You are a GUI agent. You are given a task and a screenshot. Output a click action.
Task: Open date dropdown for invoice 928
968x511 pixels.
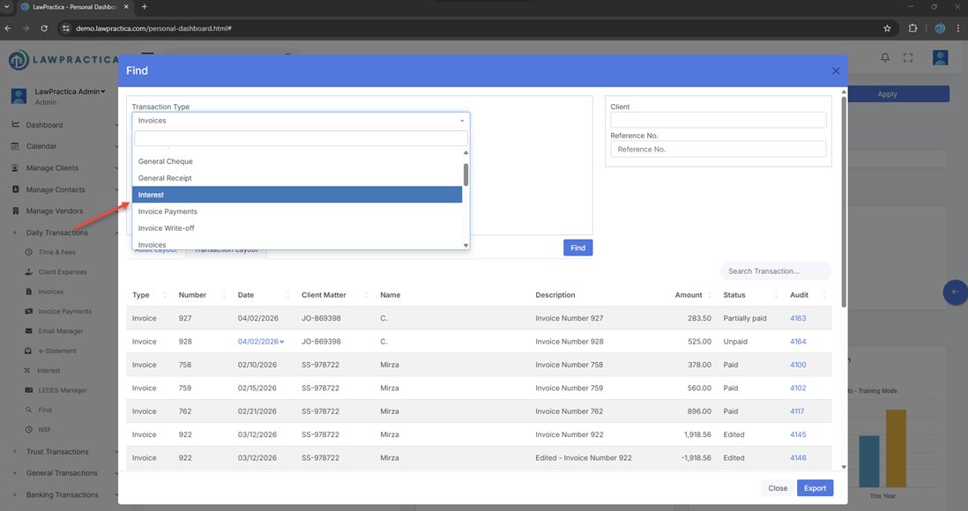coord(261,342)
